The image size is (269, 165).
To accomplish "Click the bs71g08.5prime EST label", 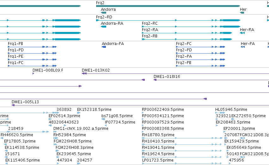I will coord(117,116).
